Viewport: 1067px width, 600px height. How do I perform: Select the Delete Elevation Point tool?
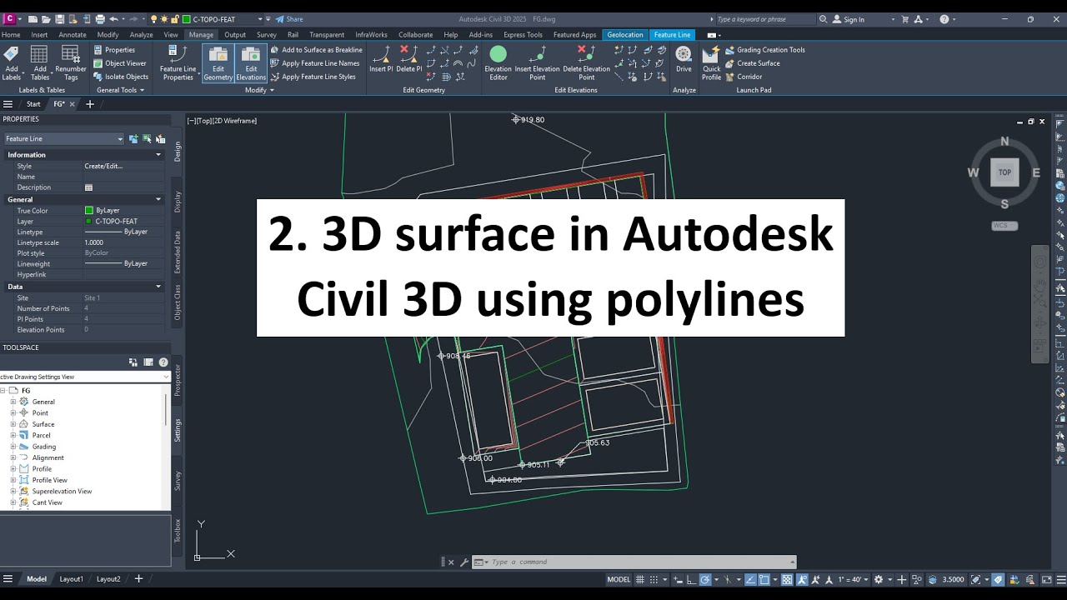tap(586, 62)
